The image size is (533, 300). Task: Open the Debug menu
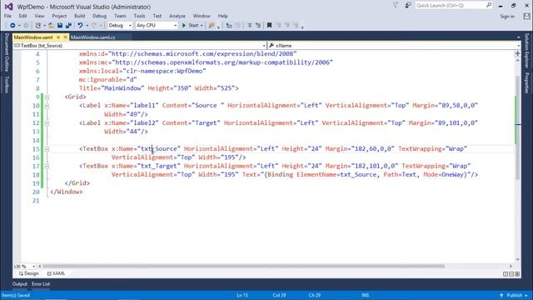click(99, 16)
